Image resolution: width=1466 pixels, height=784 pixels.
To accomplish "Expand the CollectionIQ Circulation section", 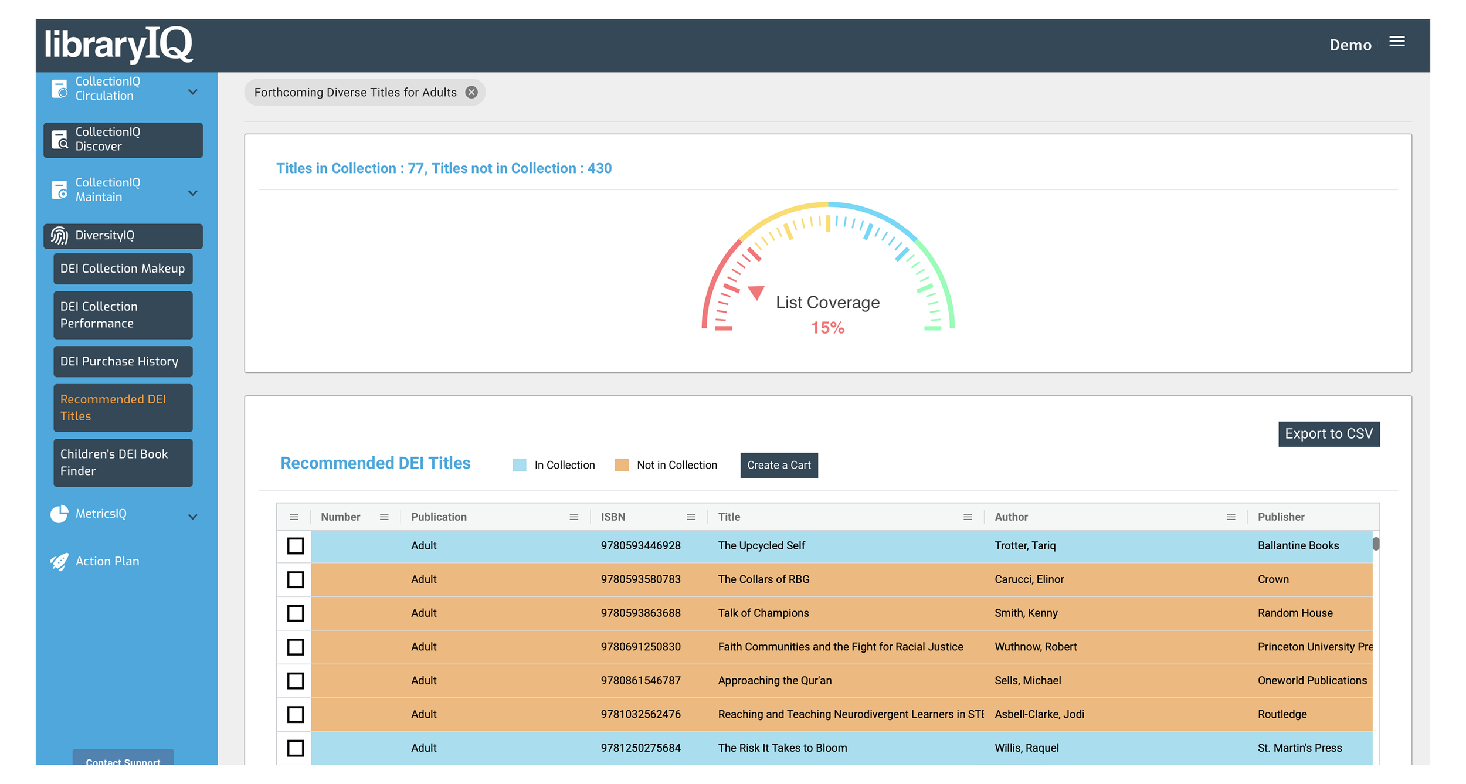I will tap(193, 91).
